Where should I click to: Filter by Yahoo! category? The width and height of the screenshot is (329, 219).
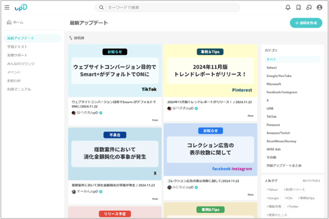[x=272, y=68]
